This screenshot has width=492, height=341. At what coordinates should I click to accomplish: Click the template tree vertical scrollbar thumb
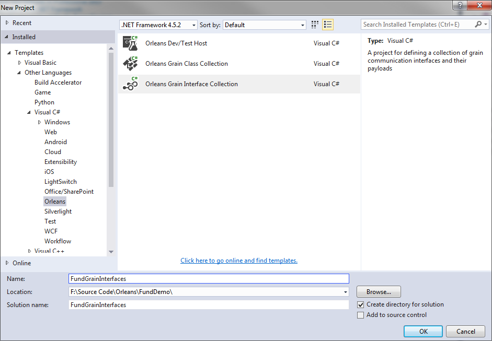tap(111, 120)
